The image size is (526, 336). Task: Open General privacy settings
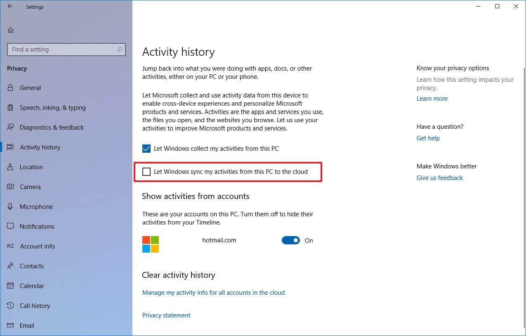[x=31, y=88]
